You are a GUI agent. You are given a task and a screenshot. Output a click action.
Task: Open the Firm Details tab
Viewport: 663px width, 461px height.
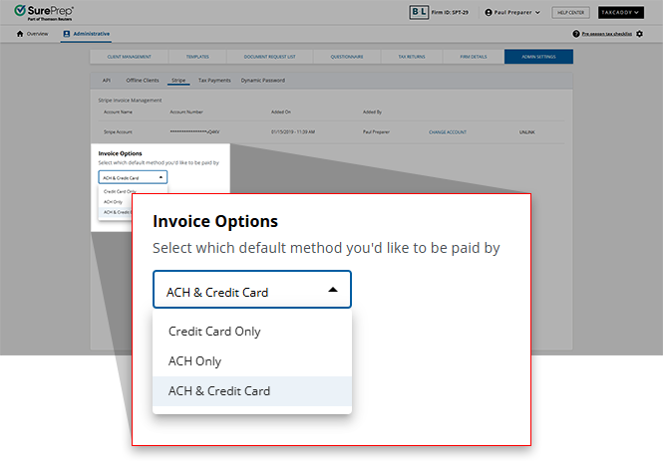pyautogui.click(x=474, y=57)
